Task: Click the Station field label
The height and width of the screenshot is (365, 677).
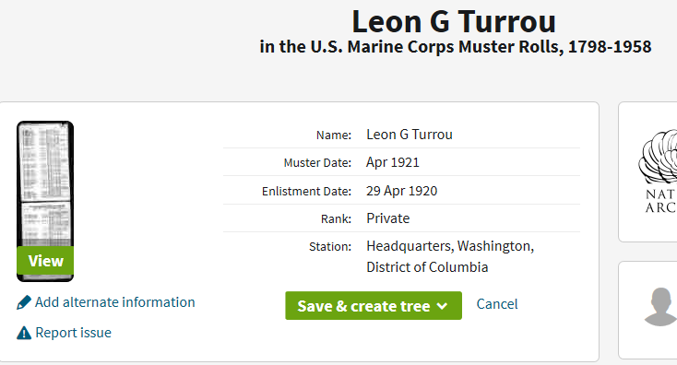Action: click(x=330, y=247)
